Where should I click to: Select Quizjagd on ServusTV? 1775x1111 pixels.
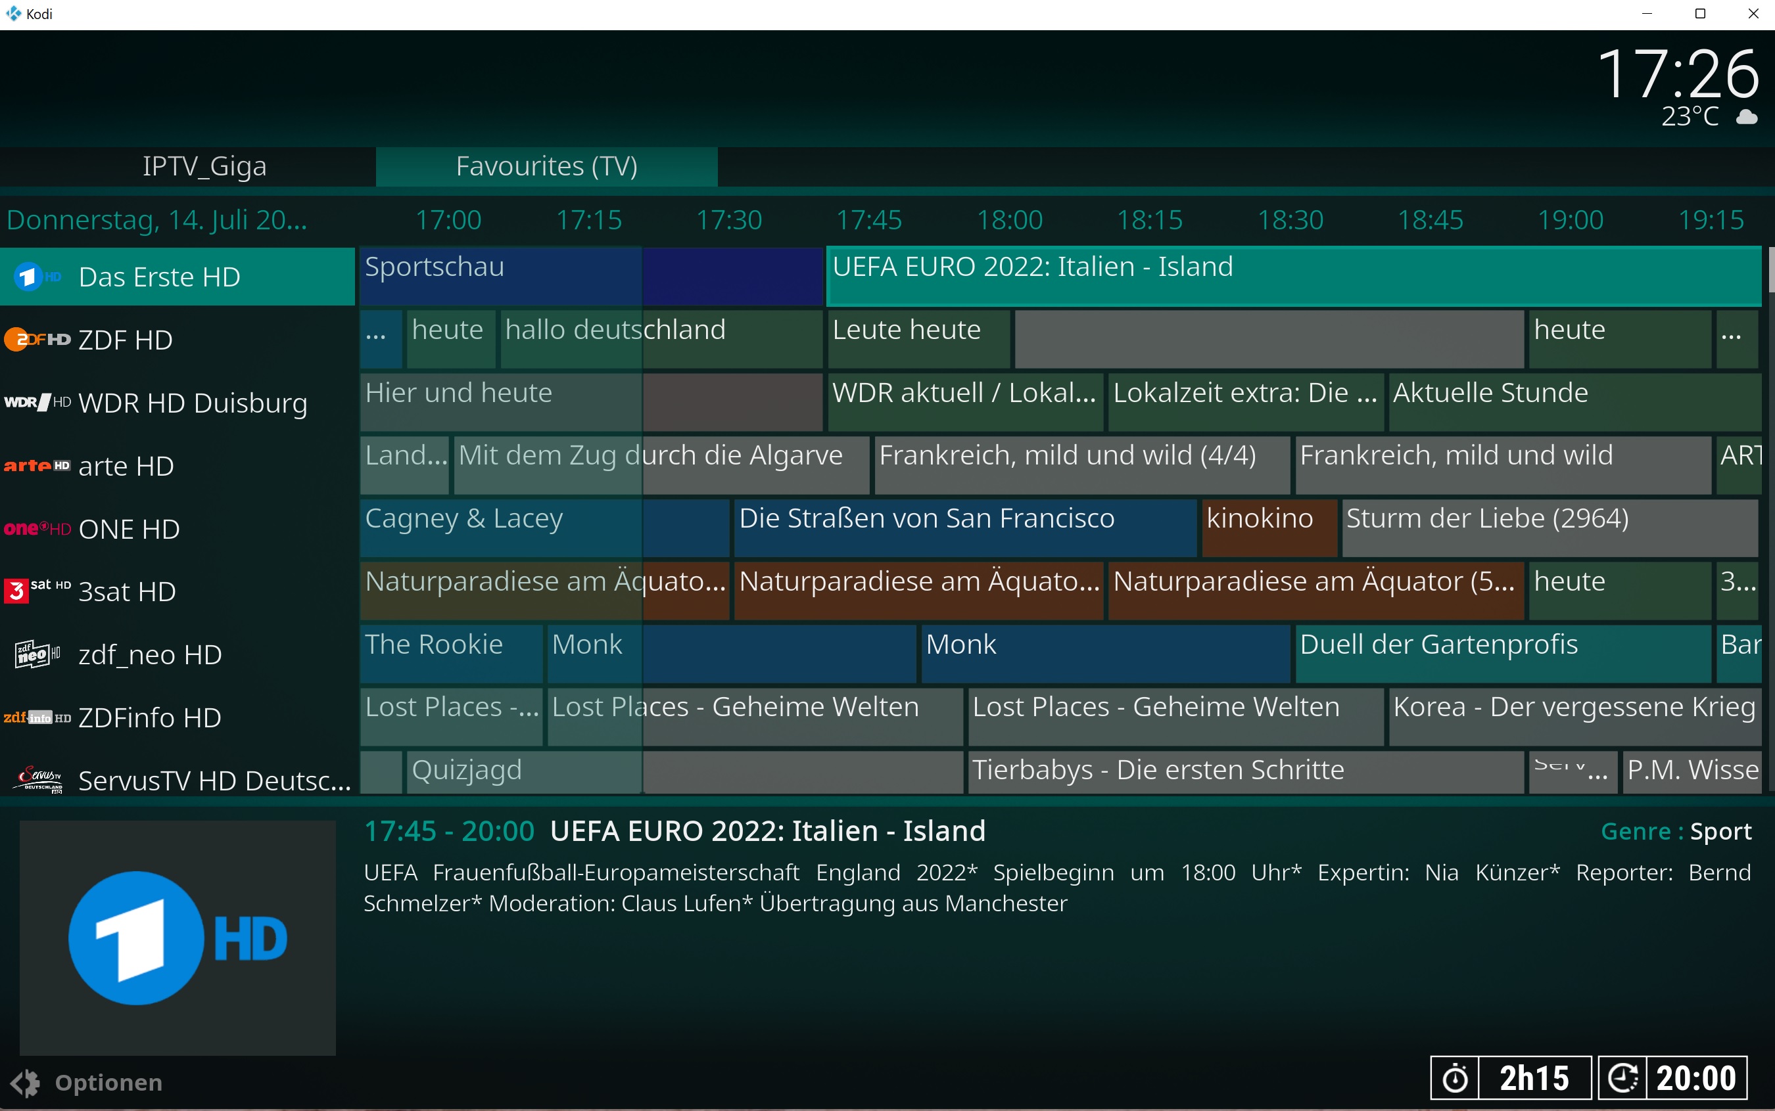tap(684, 771)
